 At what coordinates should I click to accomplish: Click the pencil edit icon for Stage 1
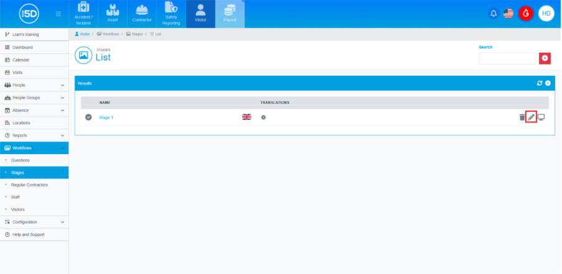(531, 117)
